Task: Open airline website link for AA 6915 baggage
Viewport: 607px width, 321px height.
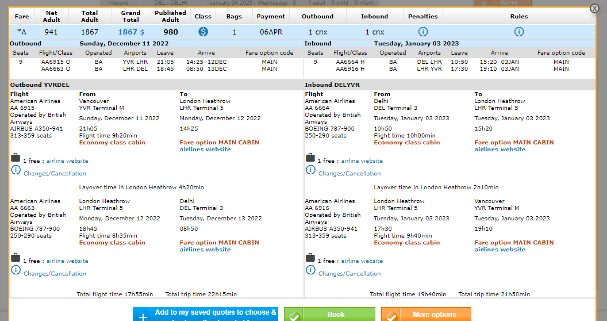Action: 67,161
